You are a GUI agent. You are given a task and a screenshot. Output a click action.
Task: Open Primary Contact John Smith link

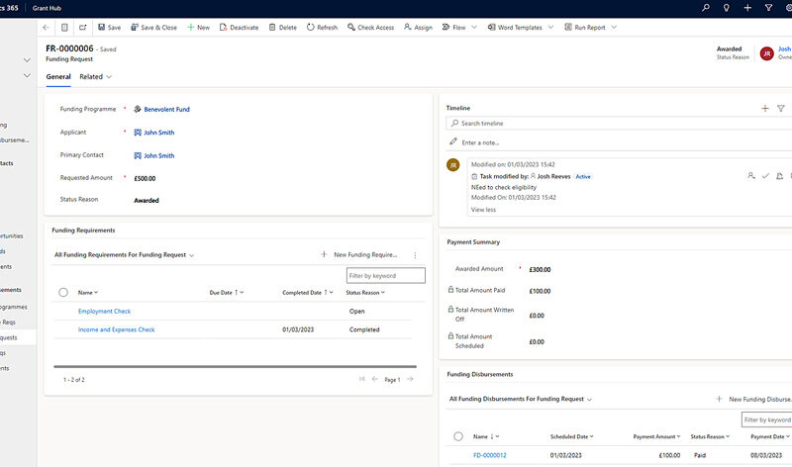click(159, 155)
